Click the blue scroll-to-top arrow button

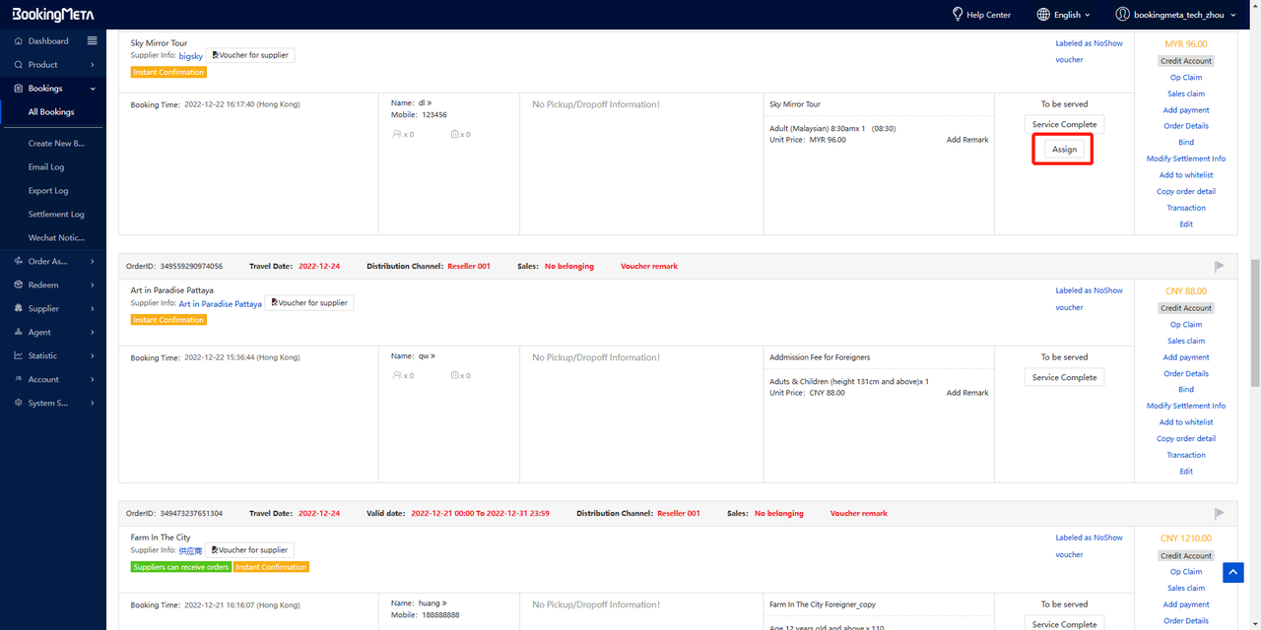tap(1233, 572)
